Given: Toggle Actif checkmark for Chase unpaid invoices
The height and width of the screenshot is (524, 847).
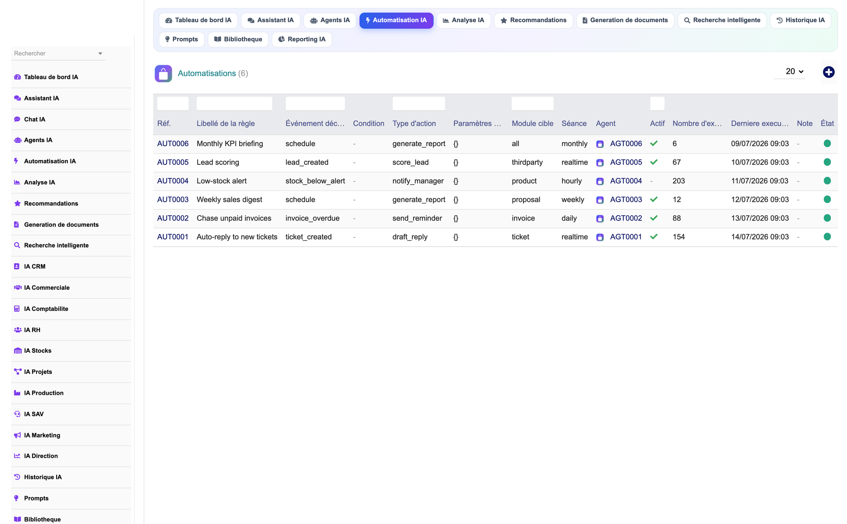Looking at the screenshot, I should tap(654, 218).
